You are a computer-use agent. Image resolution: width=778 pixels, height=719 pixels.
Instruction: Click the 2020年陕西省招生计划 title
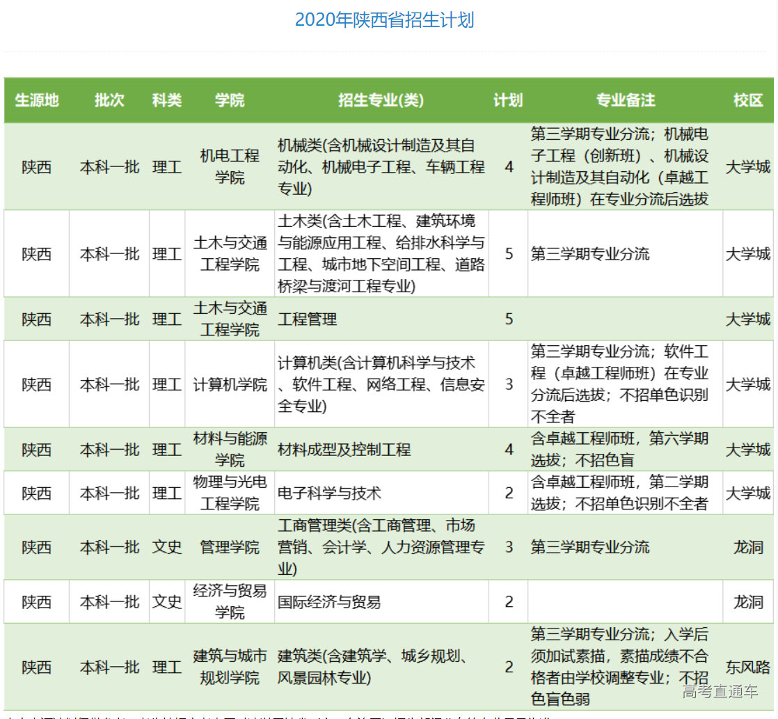point(384,19)
